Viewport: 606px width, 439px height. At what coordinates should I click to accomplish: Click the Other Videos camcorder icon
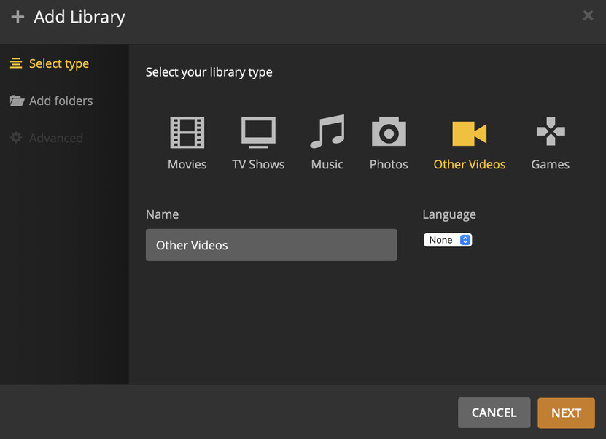(x=469, y=133)
